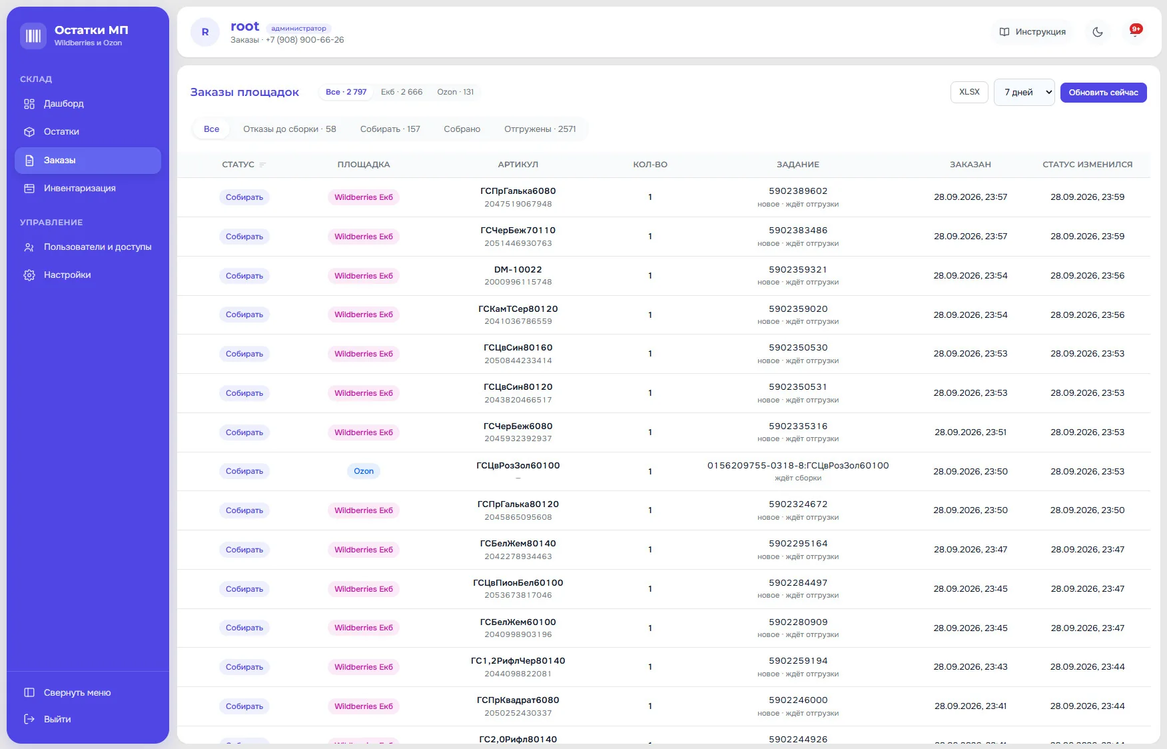Viewport: 1167px width, 749px height.
Task: Click the администратор role badge
Action: pyautogui.click(x=298, y=29)
